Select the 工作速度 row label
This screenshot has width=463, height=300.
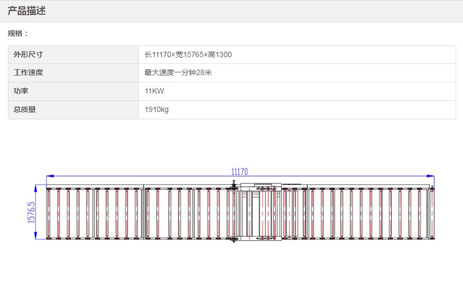(x=29, y=72)
